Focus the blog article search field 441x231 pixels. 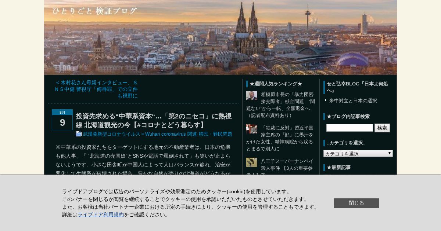349,128
